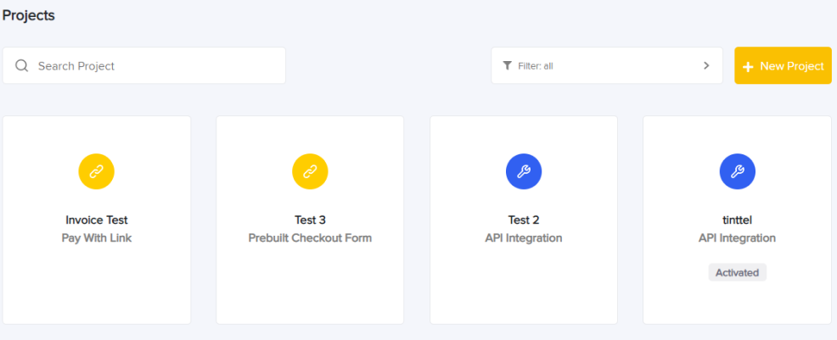Click API Integration under Test 2
837x340 pixels.
click(x=524, y=237)
